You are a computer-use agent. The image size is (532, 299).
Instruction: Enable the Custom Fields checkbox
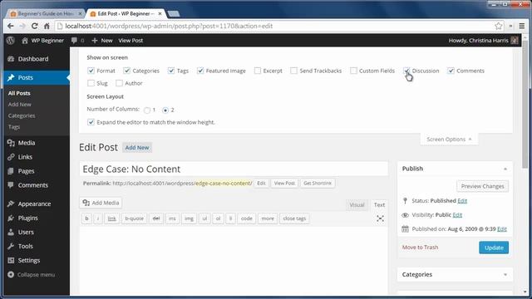pos(353,71)
